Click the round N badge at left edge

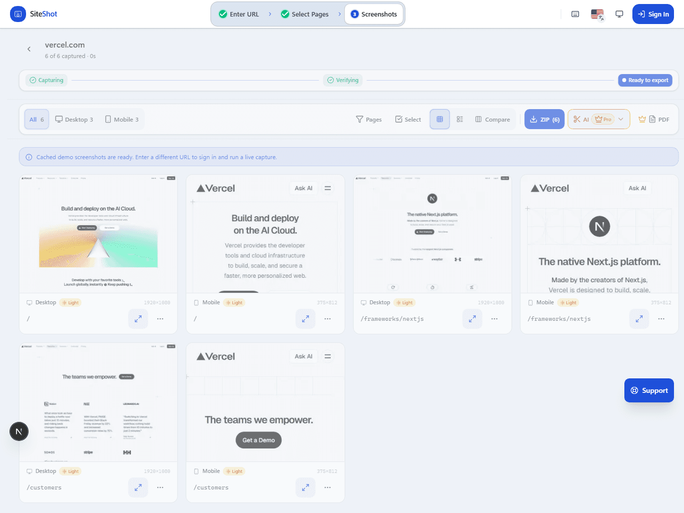tap(19, 431)
